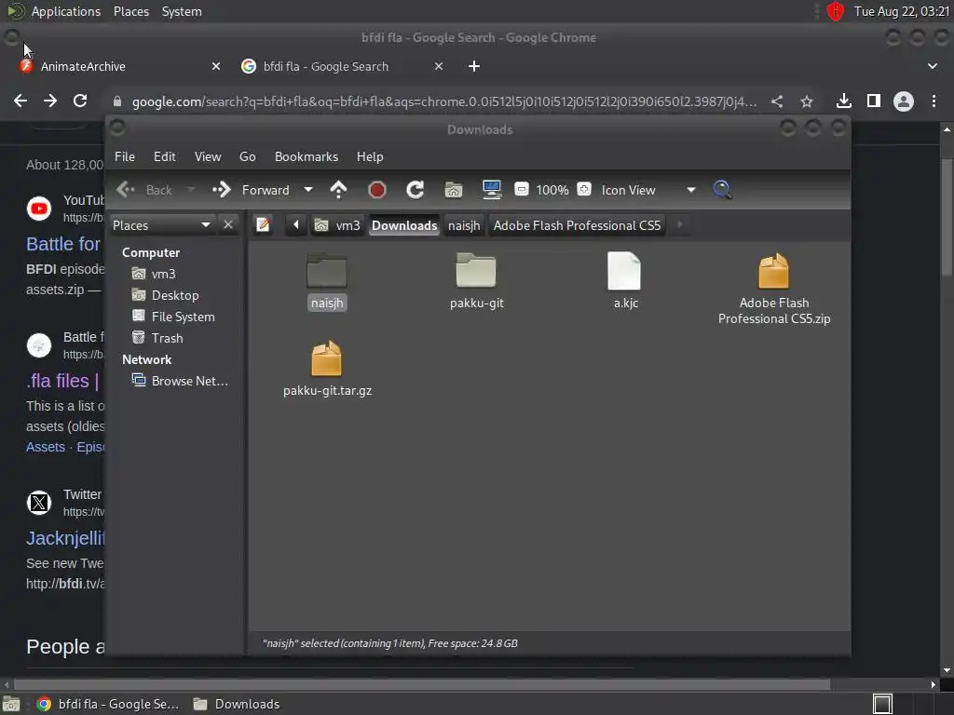Toggle Chrome side panel icon
954x715 pixels.
(x=874, y=101)
